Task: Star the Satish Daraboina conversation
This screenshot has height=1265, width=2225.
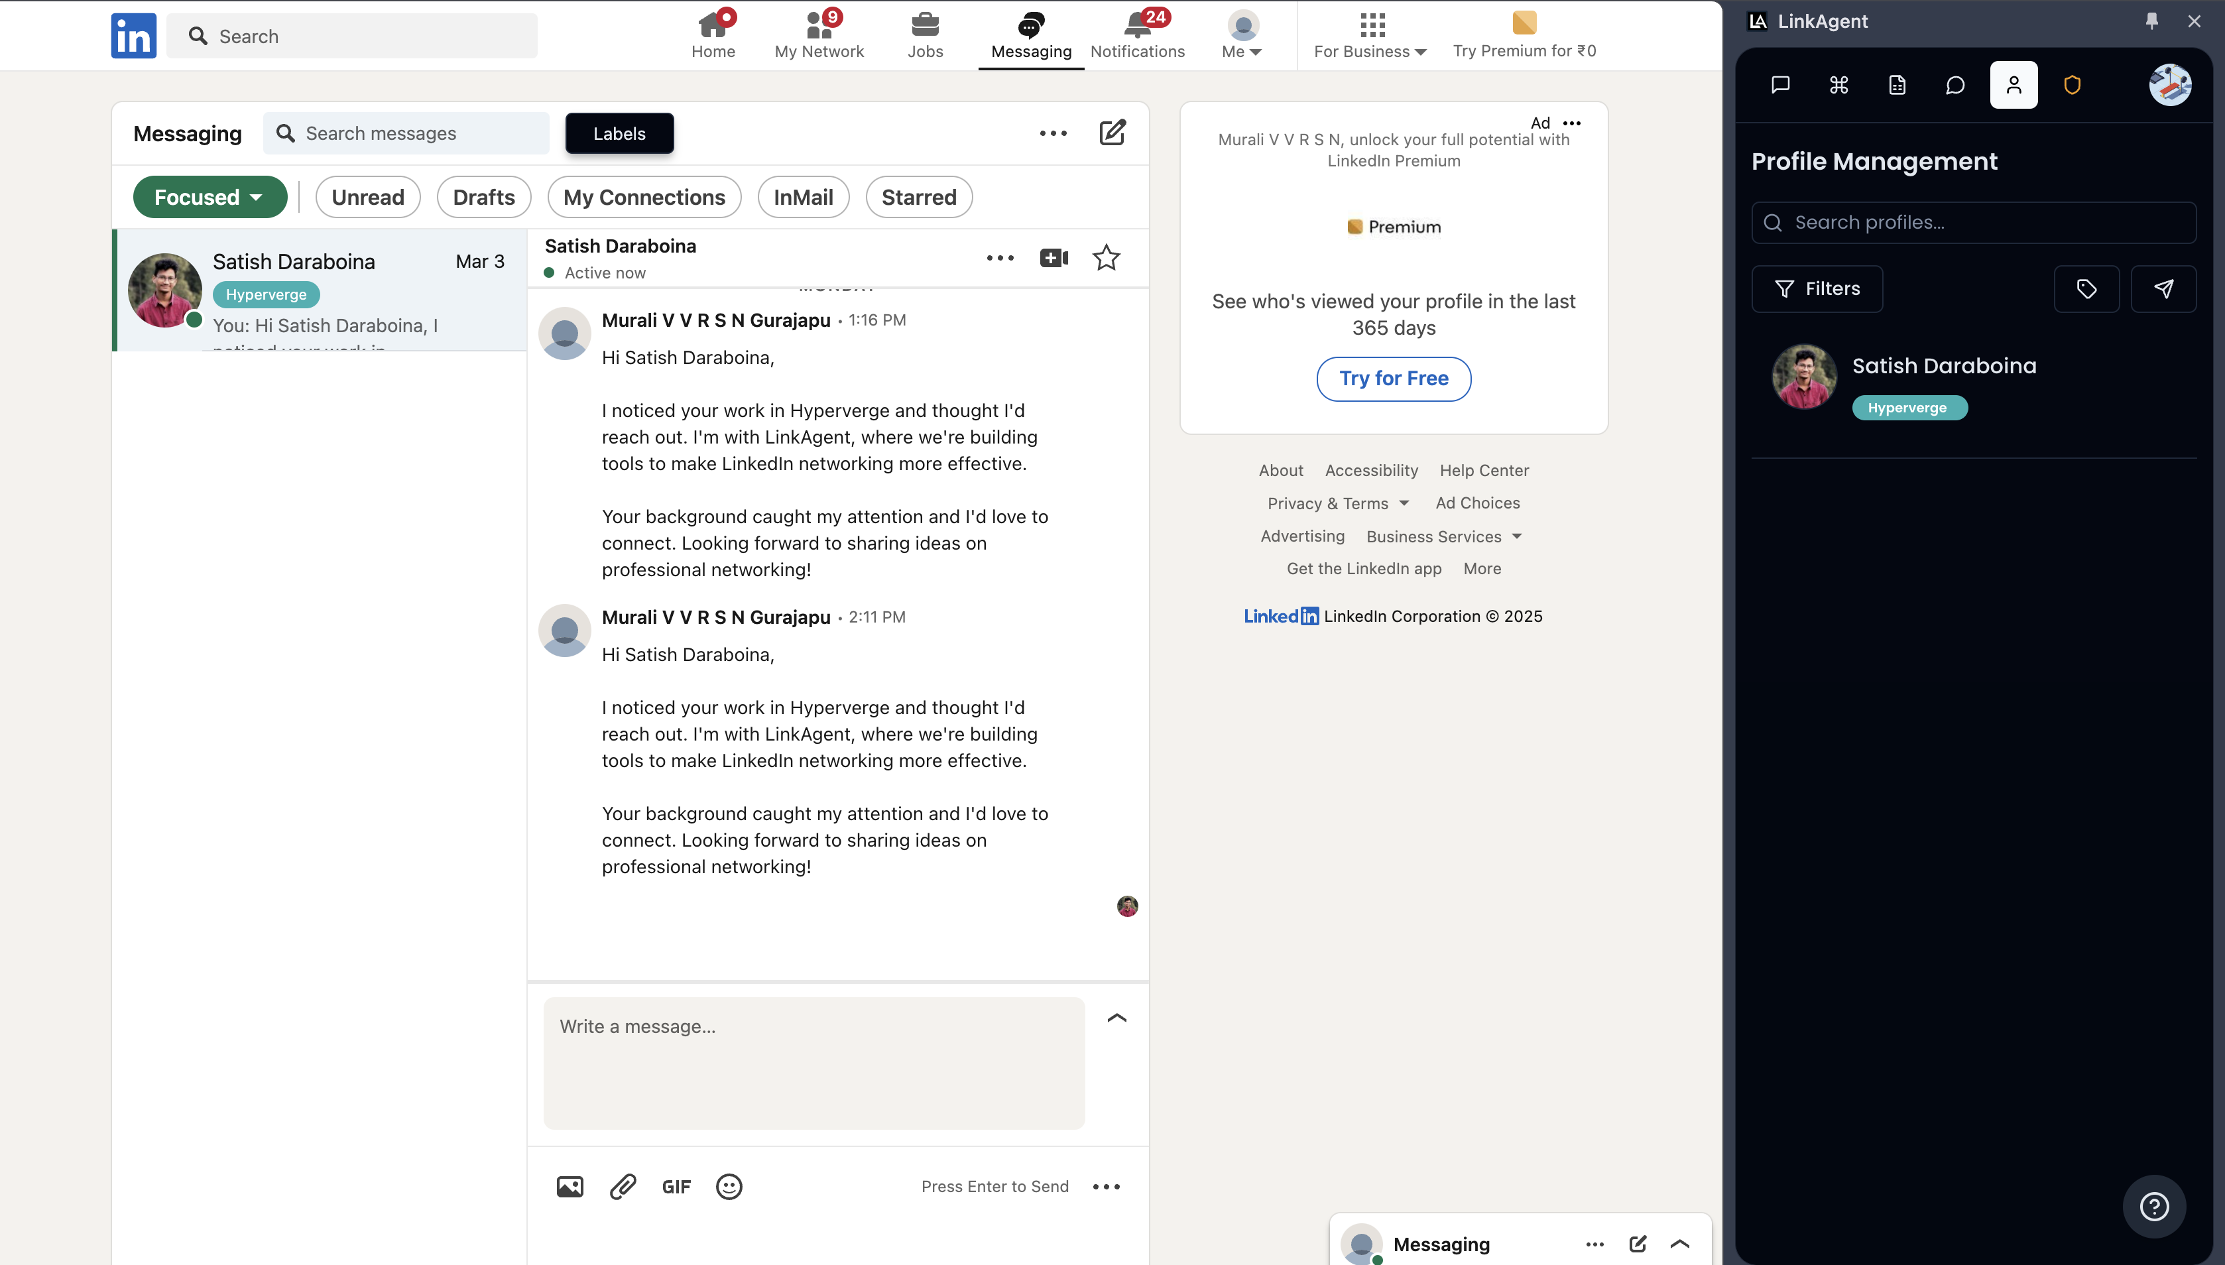Action: coord(1106,257)
